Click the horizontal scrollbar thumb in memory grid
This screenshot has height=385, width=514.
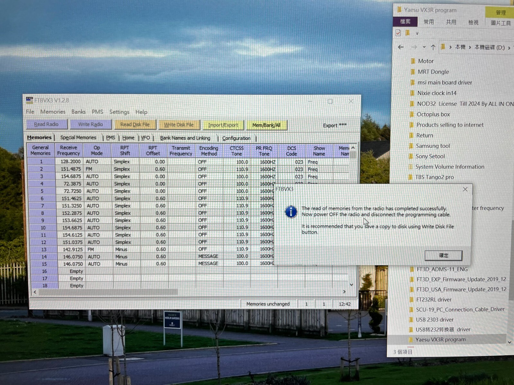(x=108, y=292)
